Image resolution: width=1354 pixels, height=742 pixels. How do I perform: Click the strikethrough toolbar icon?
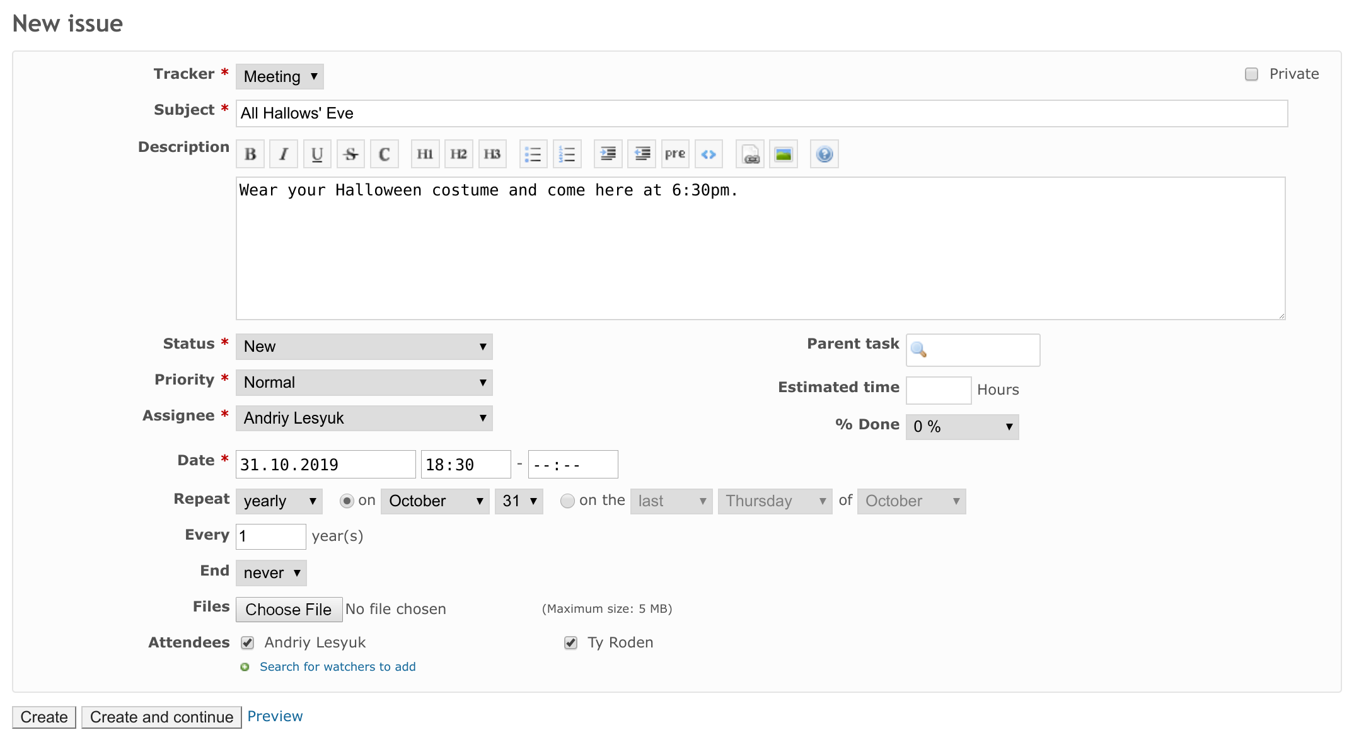[x=350, y=154]
